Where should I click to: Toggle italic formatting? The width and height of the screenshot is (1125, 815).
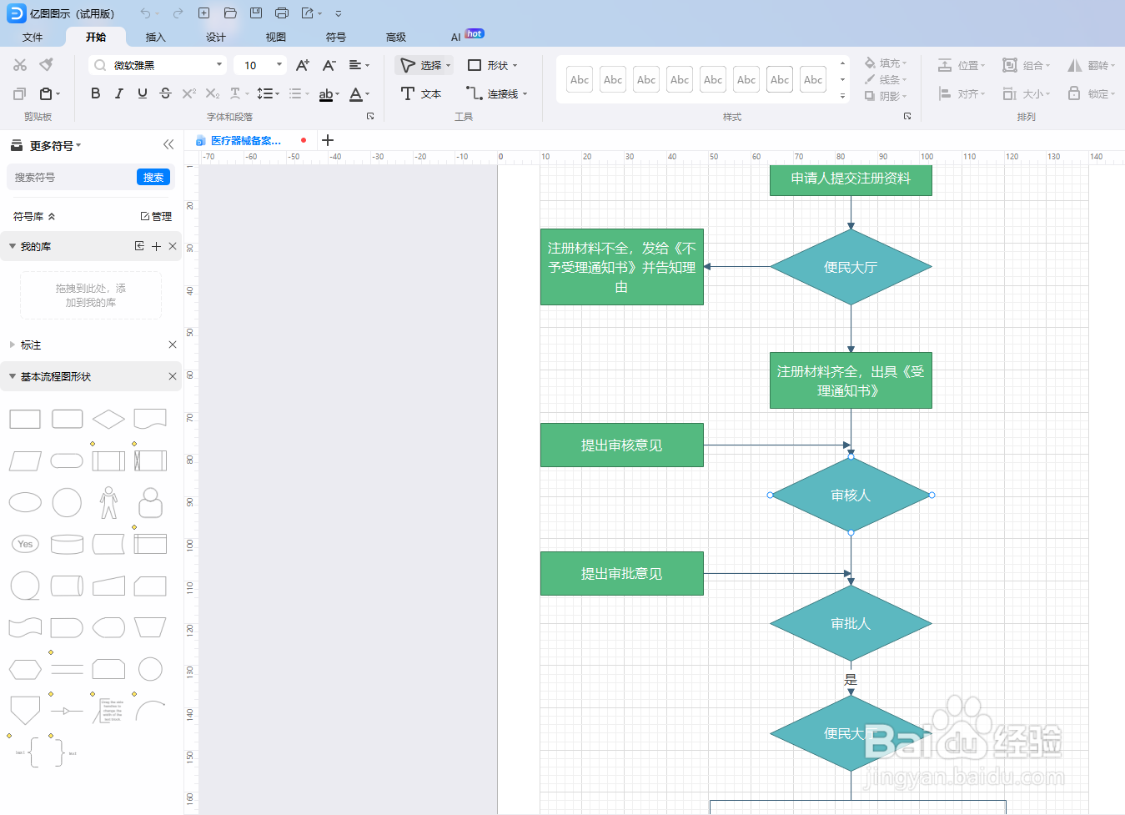pos(119,93)
